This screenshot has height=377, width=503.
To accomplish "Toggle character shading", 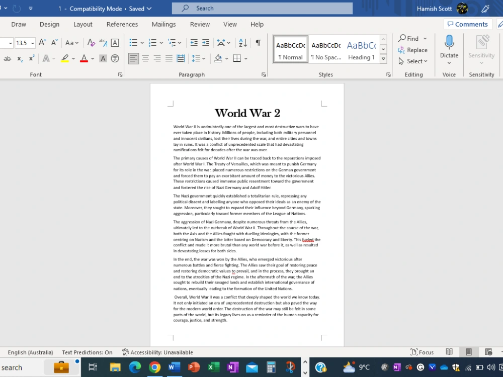I will click(103, 58).
